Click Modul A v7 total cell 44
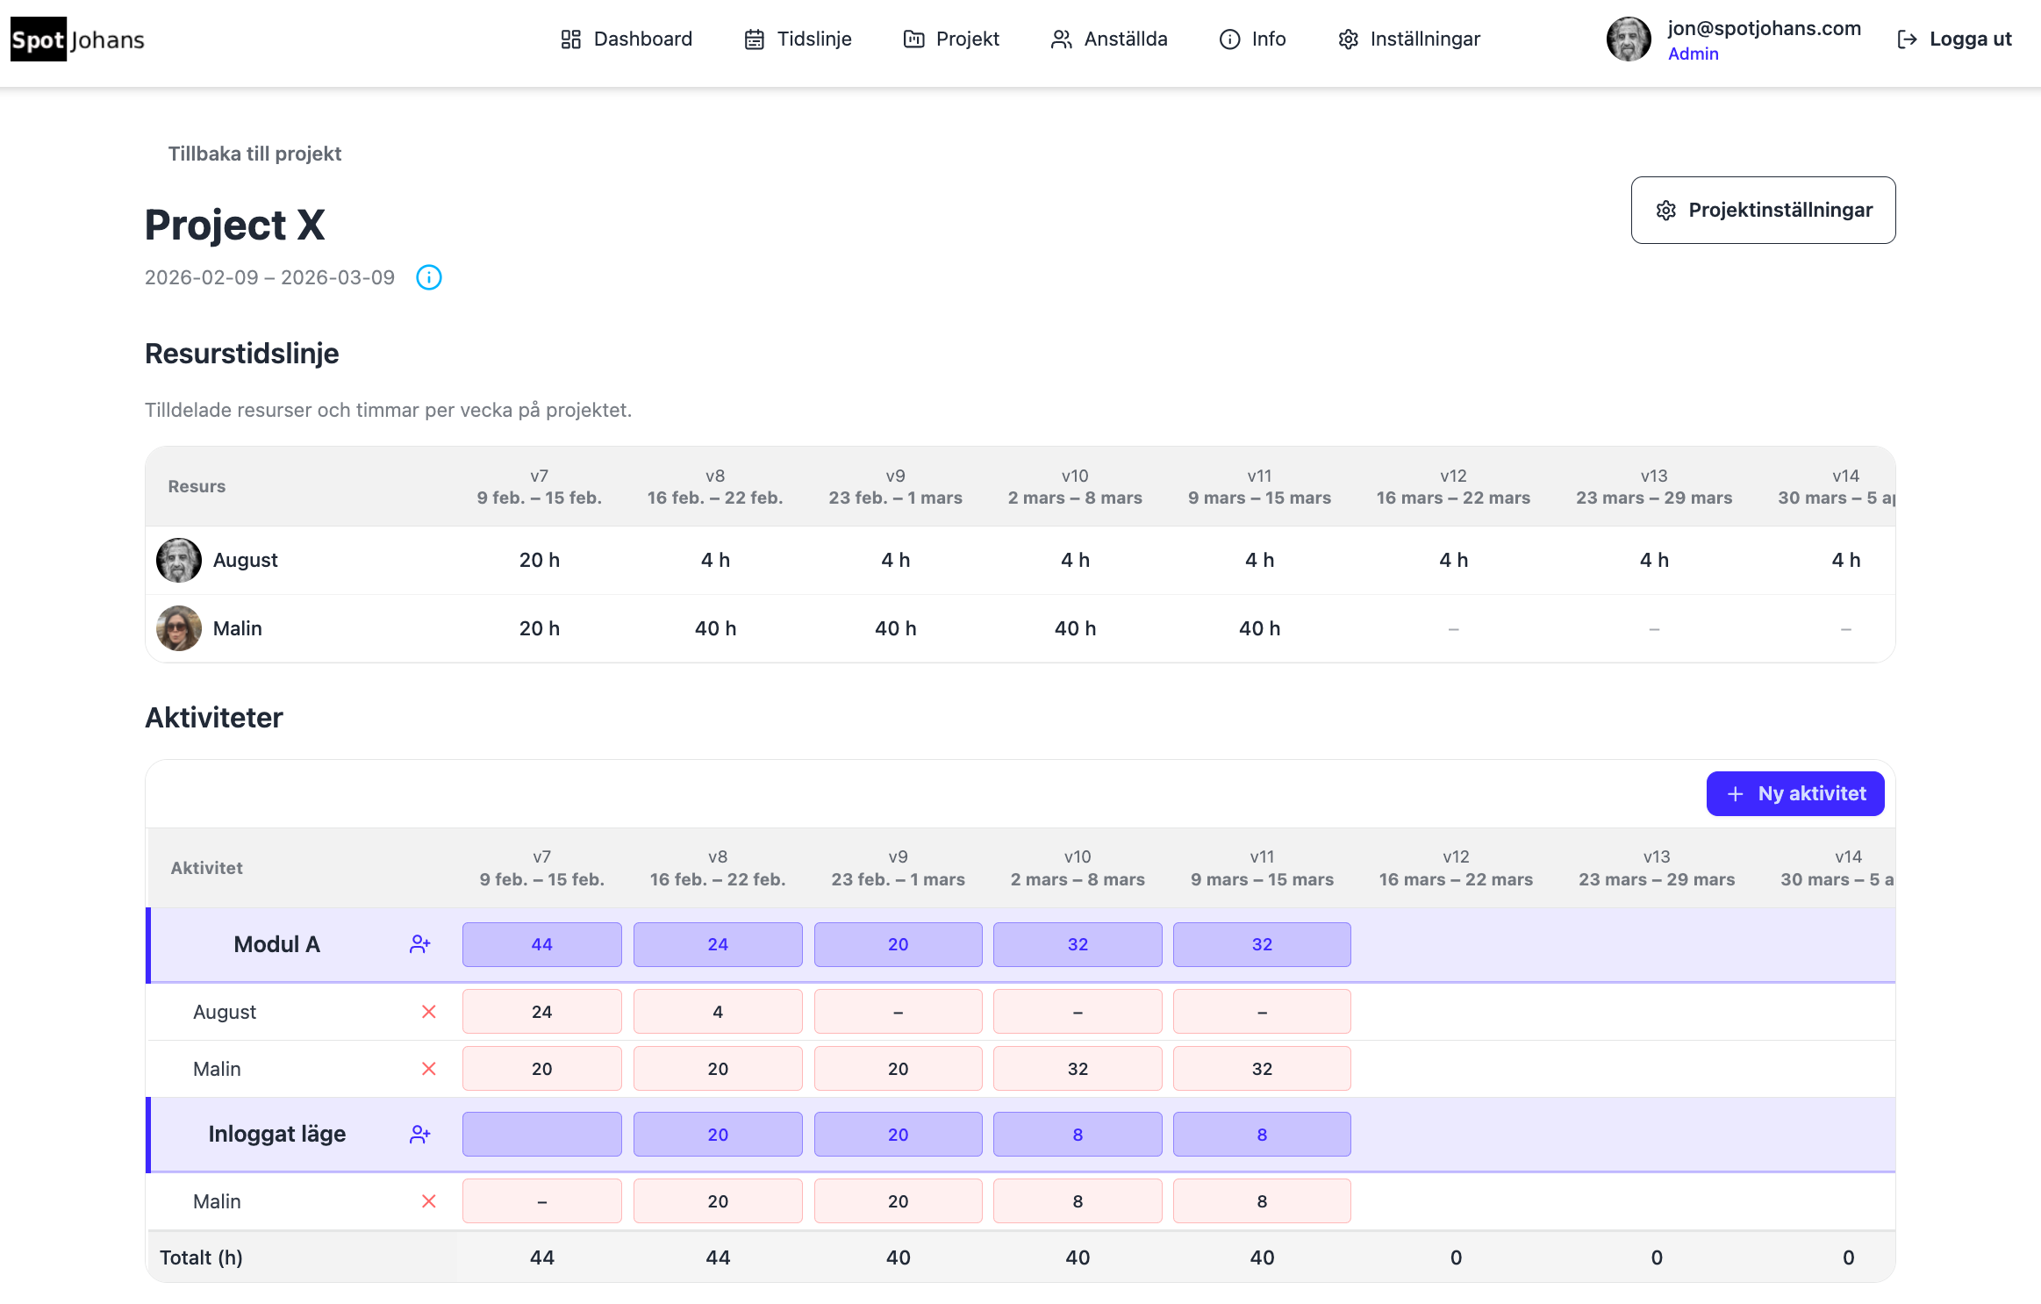 541,944
